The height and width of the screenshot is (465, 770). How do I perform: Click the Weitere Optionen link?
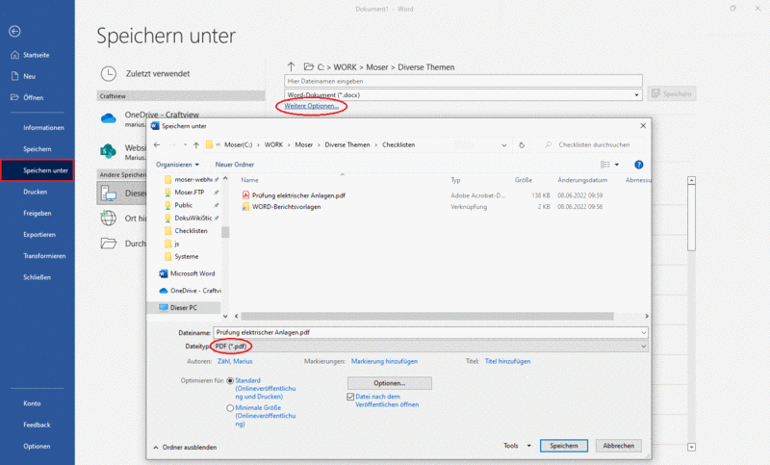click(311, 106)
